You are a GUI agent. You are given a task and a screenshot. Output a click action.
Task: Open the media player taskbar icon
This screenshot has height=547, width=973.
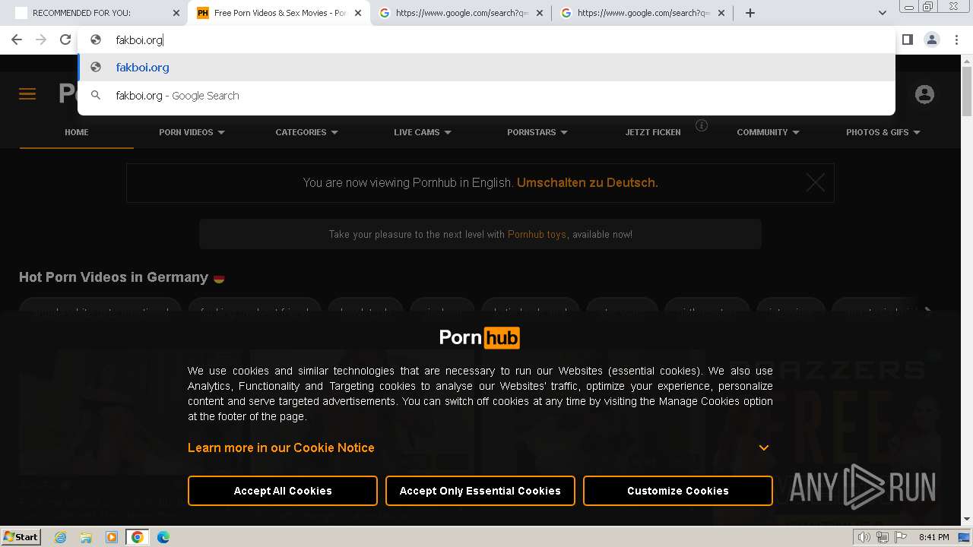112,537
